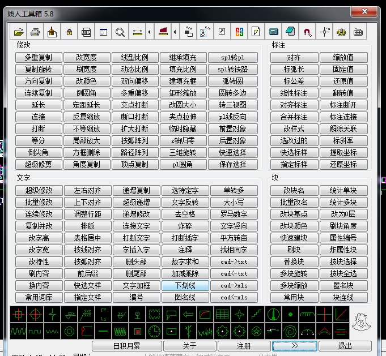
Task: Click the yellow ruler measure icon
Action: [x=137, y=32]
